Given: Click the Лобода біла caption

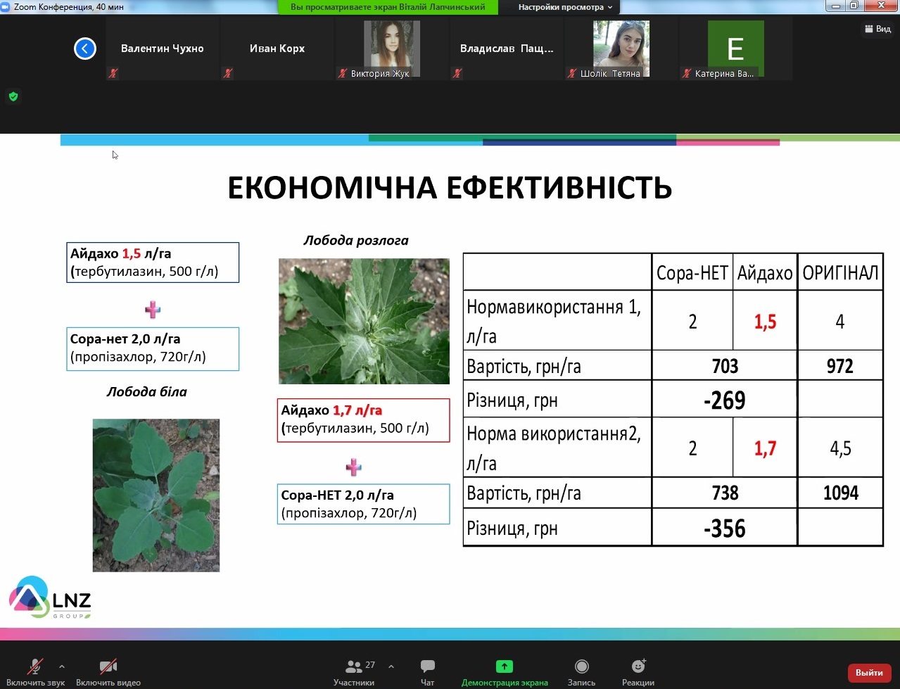Looking at the screenshot, I should [147, 392].
